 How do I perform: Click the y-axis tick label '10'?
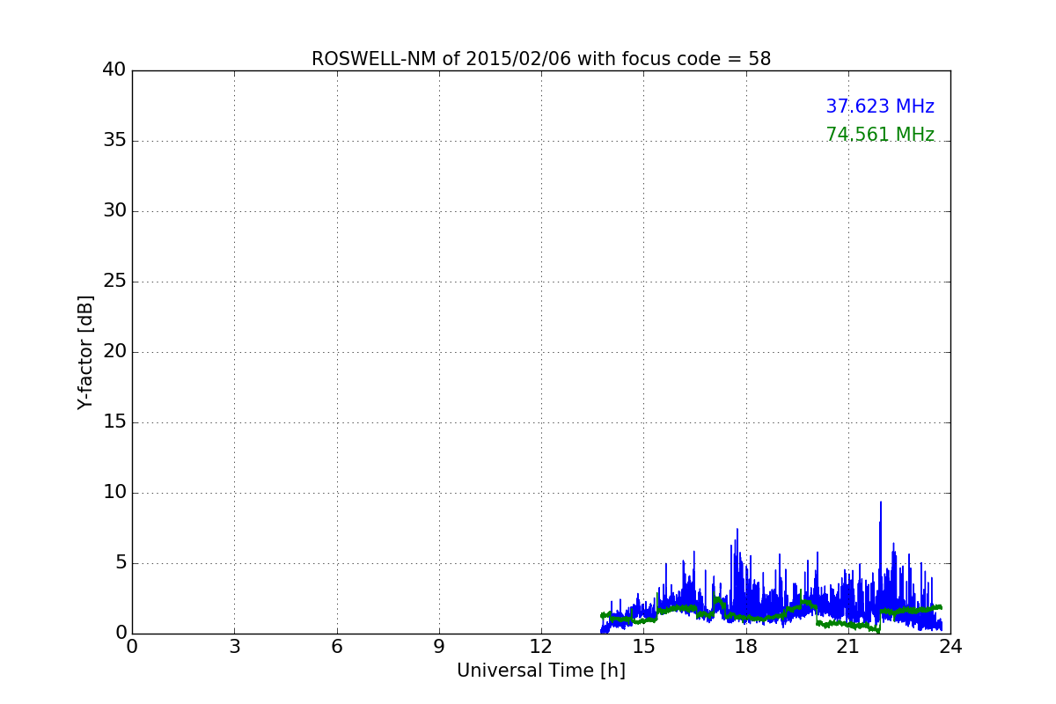pyautogui.click(x=114, y=493)
